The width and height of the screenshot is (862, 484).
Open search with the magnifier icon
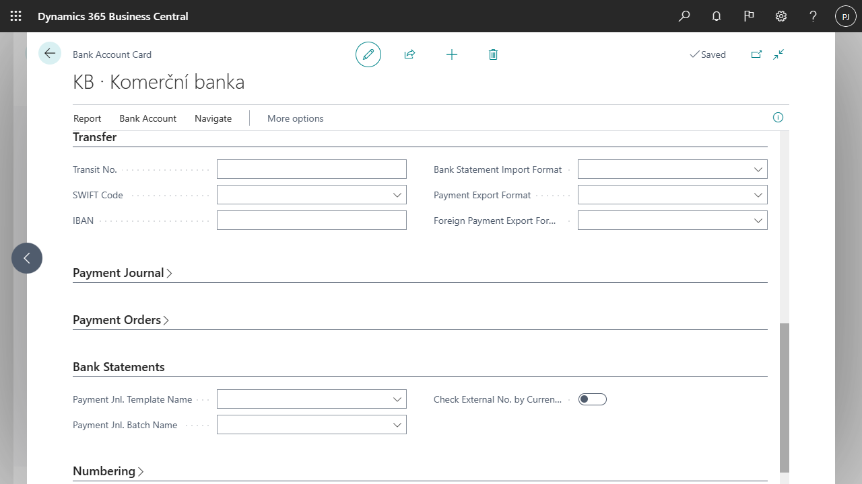point(684,15)
